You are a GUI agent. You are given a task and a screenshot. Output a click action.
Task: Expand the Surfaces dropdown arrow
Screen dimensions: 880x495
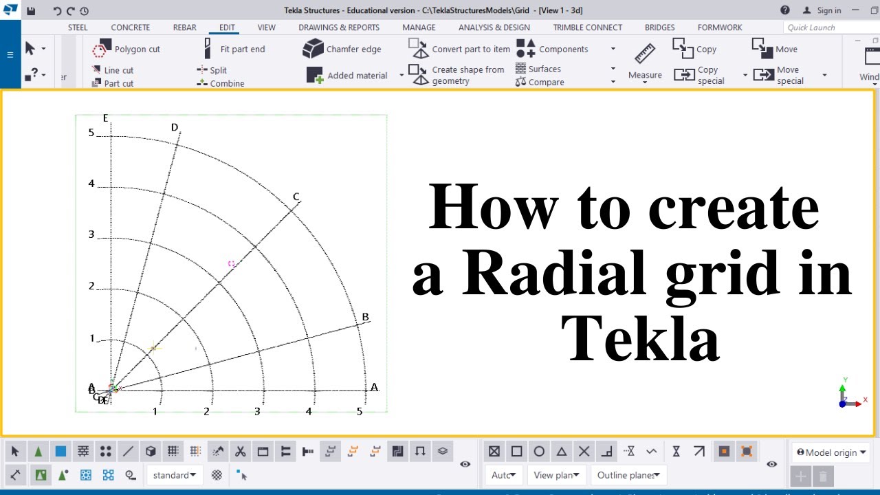tap(613, 69)
